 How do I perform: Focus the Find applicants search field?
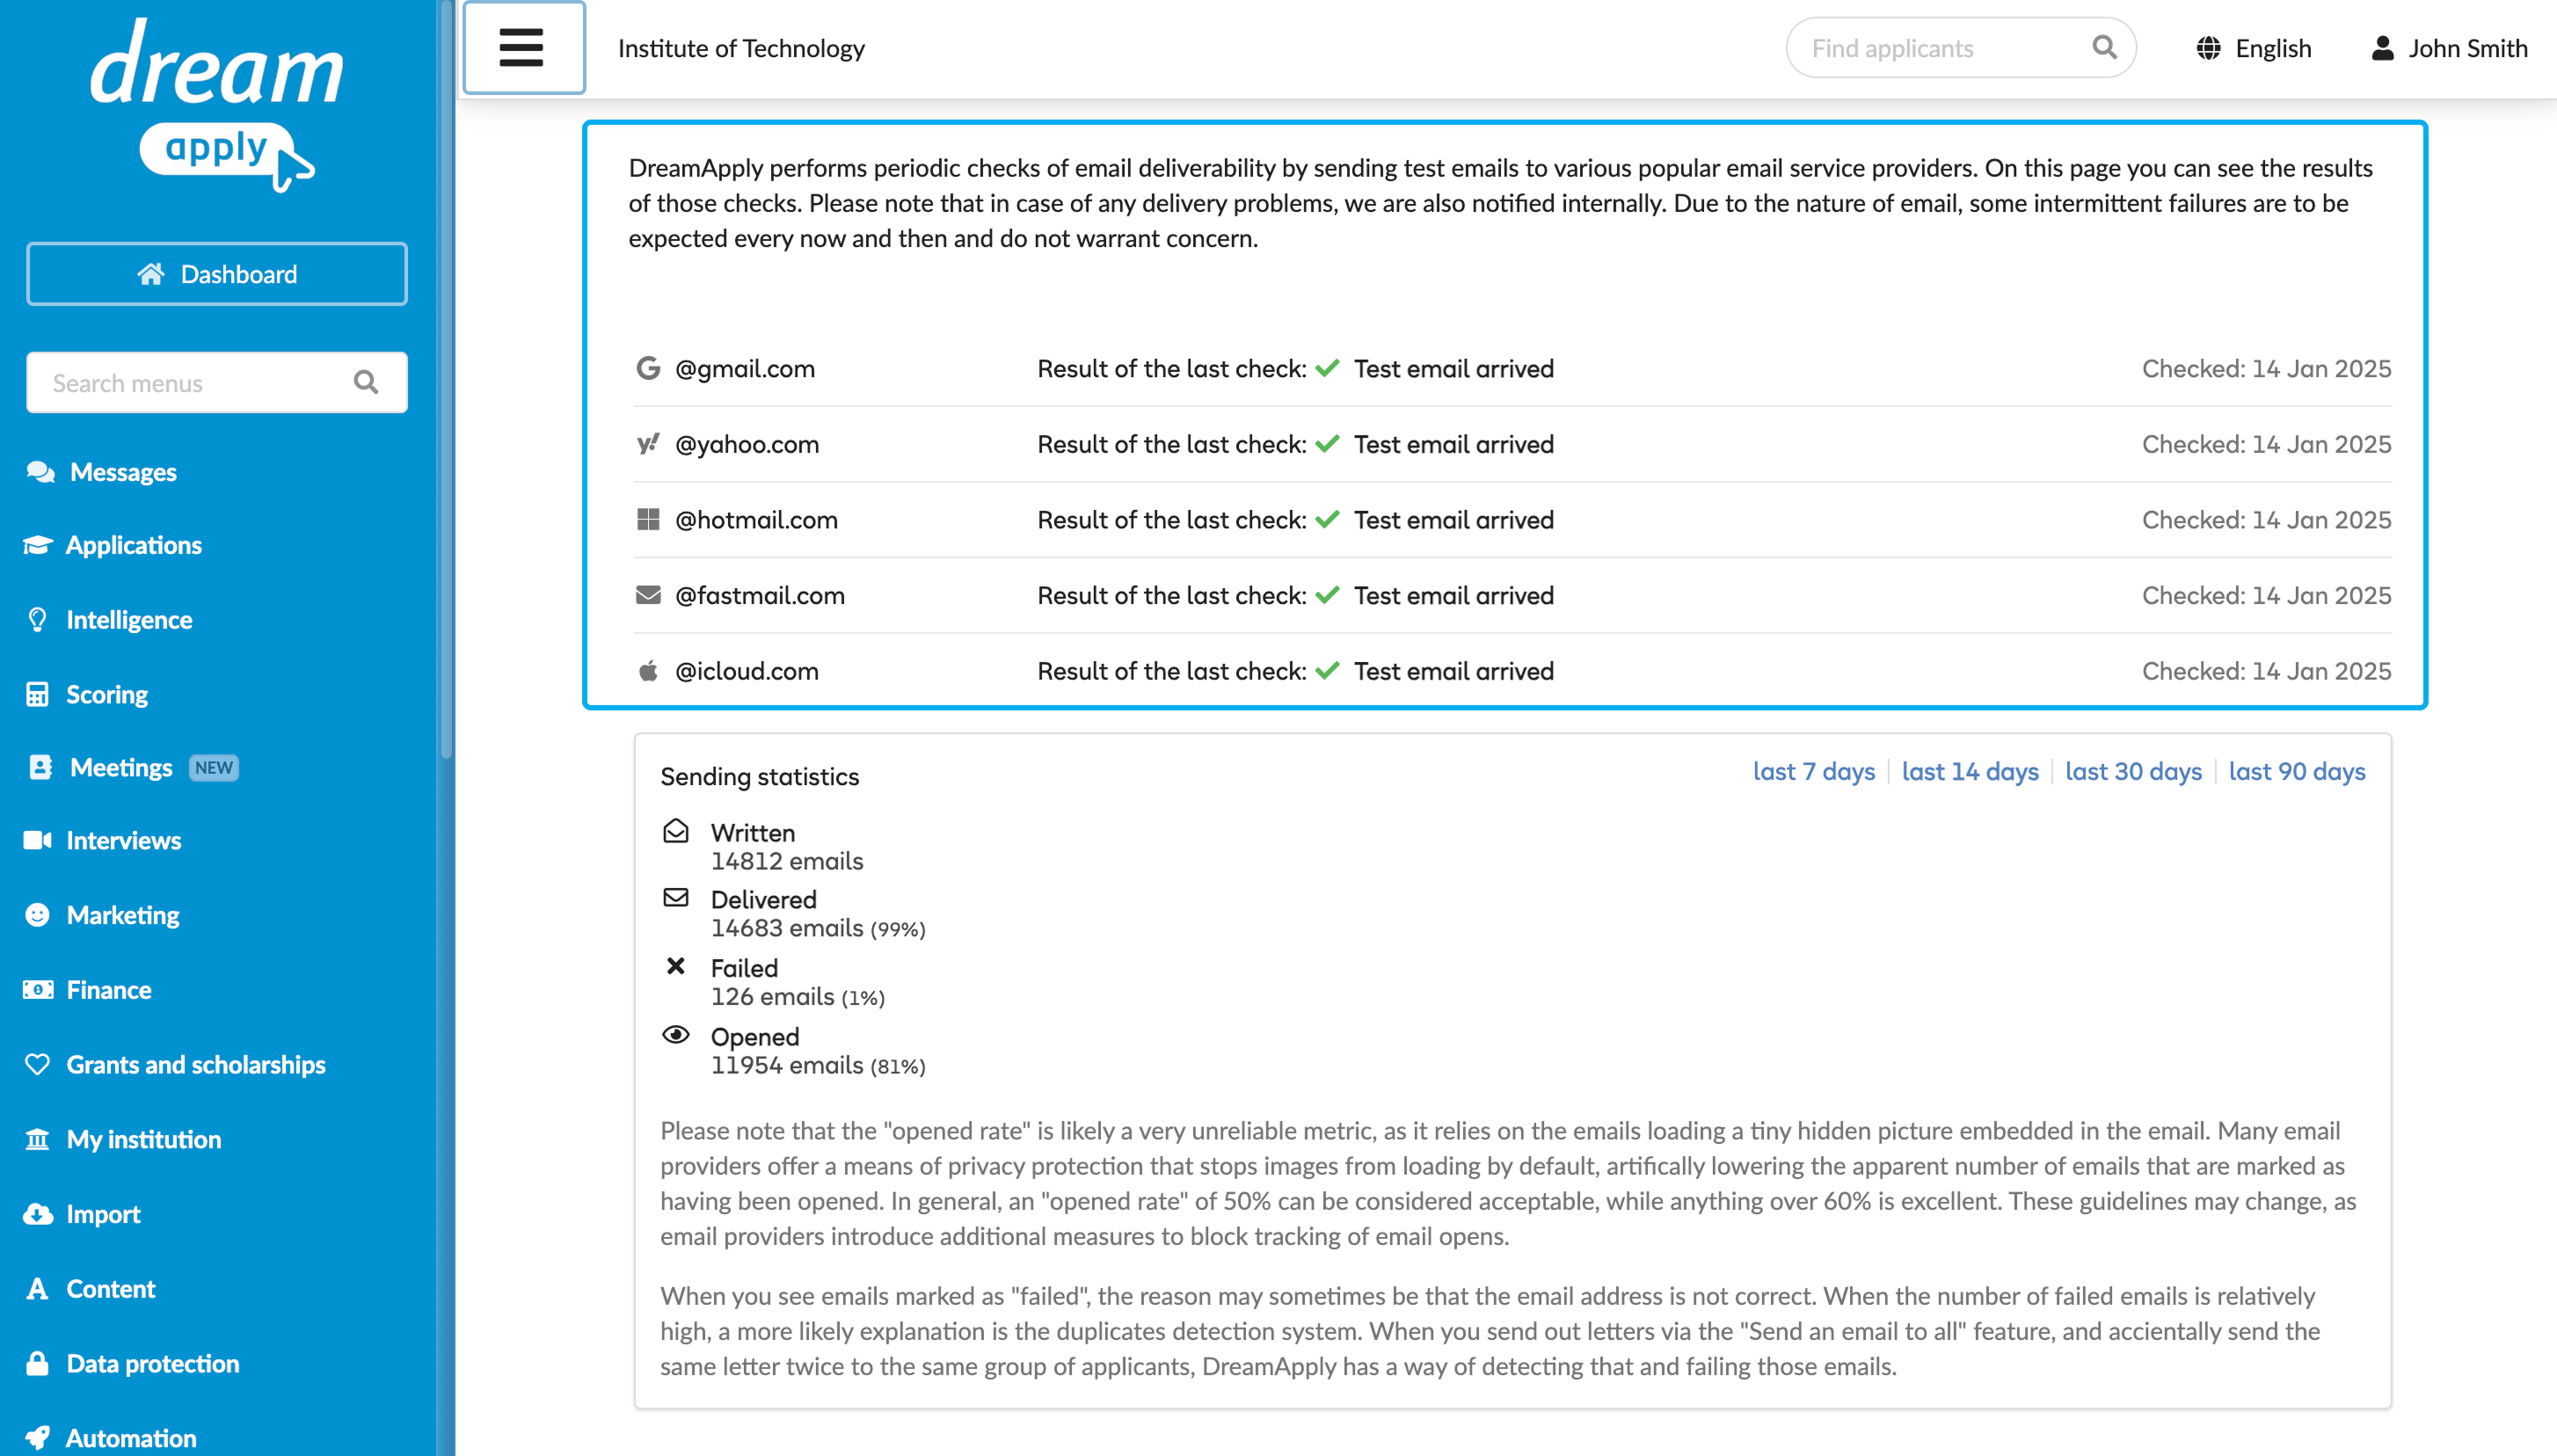pyautogui.click(x=1960, y=48)
